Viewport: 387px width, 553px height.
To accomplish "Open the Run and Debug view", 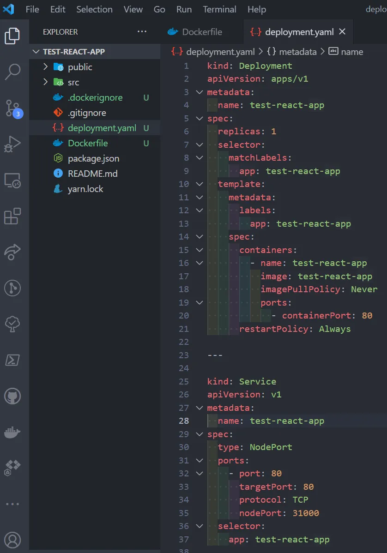I will (12, 144).
